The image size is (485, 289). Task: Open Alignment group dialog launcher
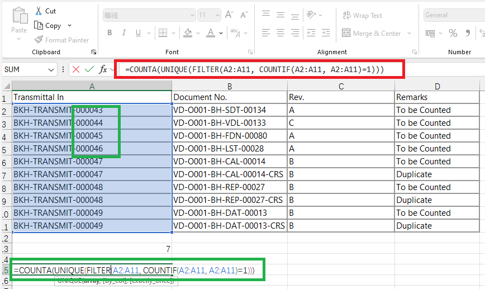click(415, 52)
